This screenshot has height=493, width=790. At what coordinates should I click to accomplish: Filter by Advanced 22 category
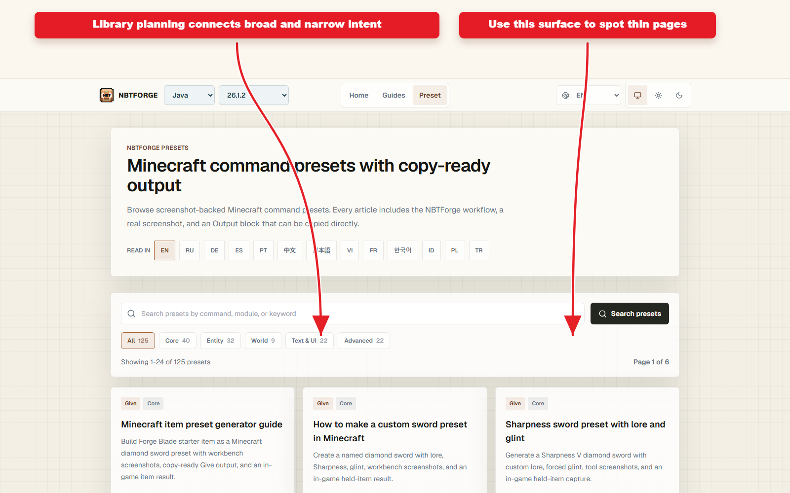tap(364, 341)
